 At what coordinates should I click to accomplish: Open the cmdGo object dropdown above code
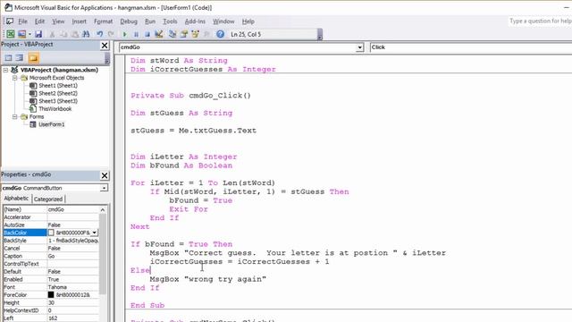click(x=359, y=47)
